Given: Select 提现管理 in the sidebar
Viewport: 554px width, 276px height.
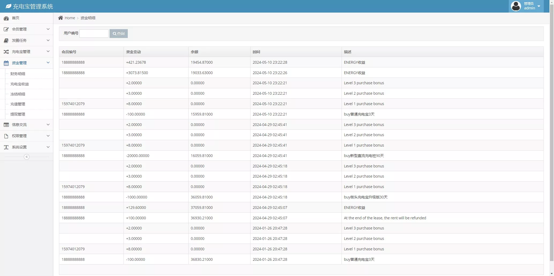Looking at the screenshot, I should point(18,114).
